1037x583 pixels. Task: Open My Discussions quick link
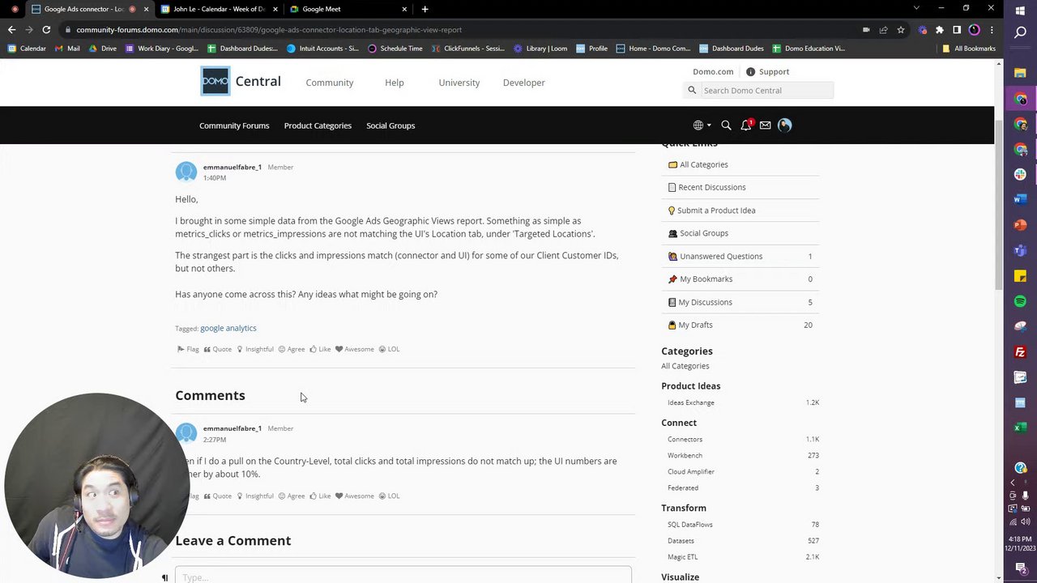click(x=700, y=302)
